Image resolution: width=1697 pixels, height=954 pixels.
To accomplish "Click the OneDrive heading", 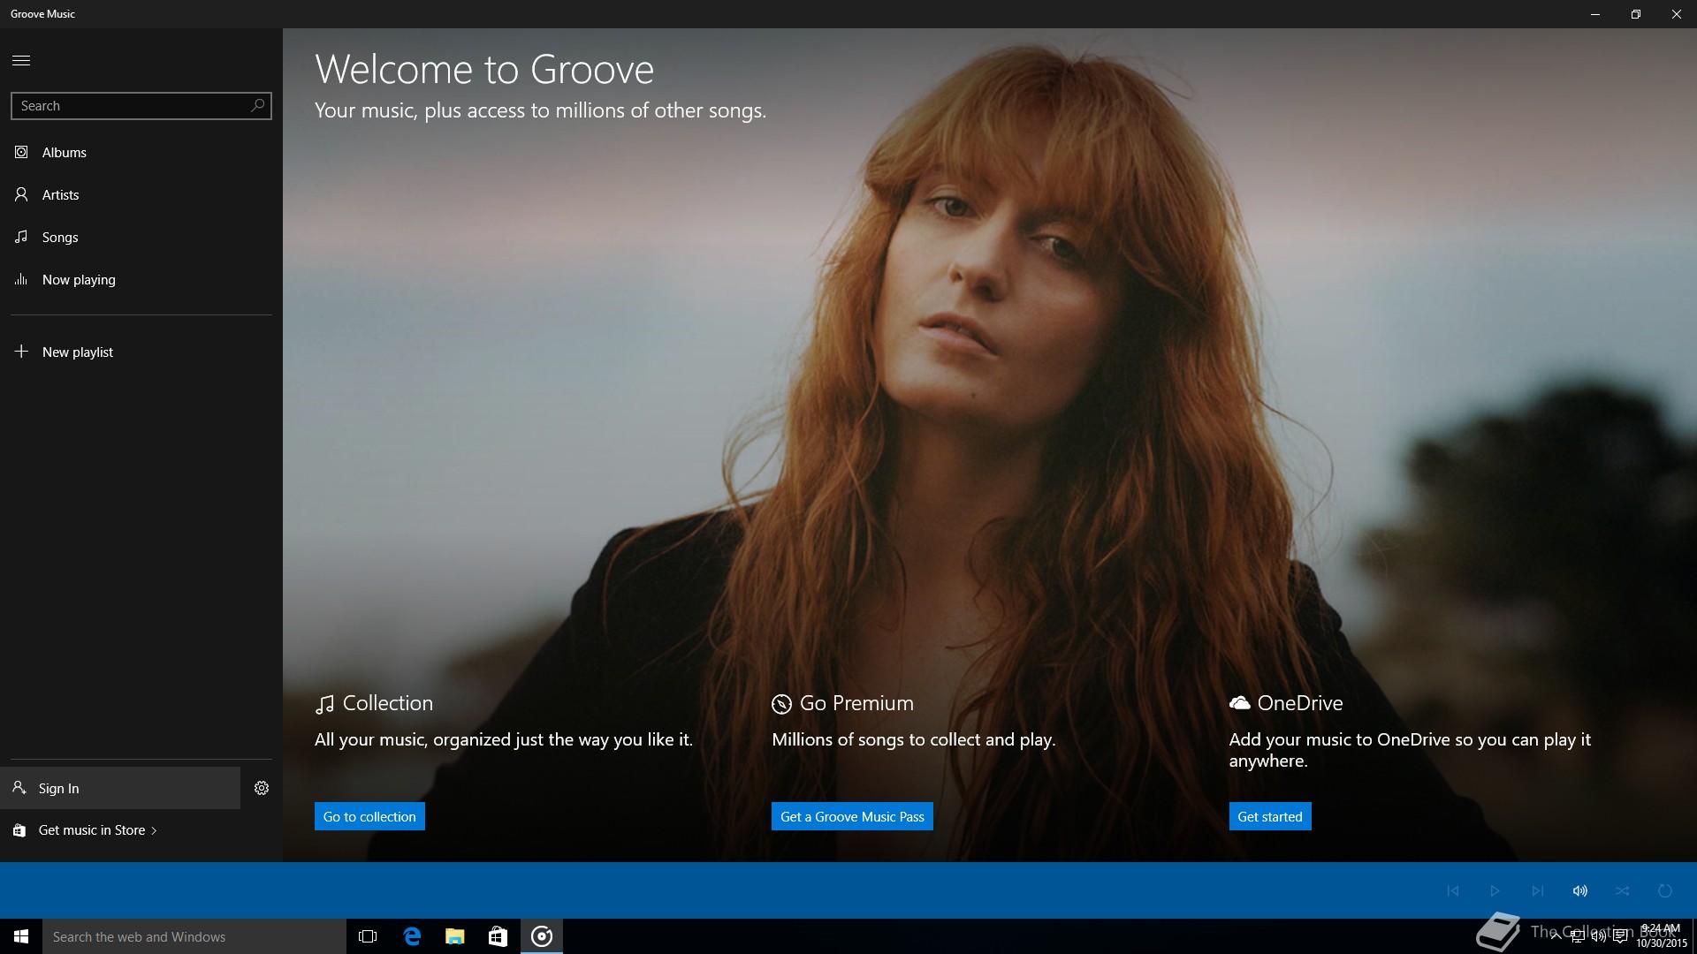I will (x=1300, y=703).
